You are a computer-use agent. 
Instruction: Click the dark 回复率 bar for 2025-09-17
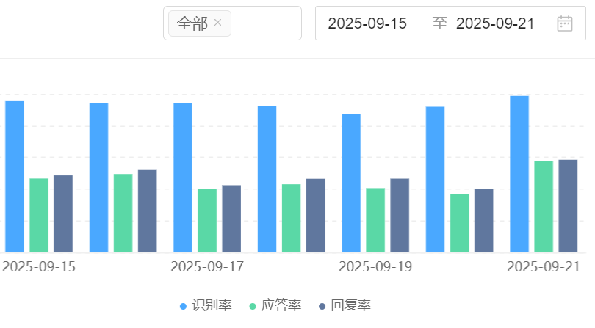tap(231, 219)
